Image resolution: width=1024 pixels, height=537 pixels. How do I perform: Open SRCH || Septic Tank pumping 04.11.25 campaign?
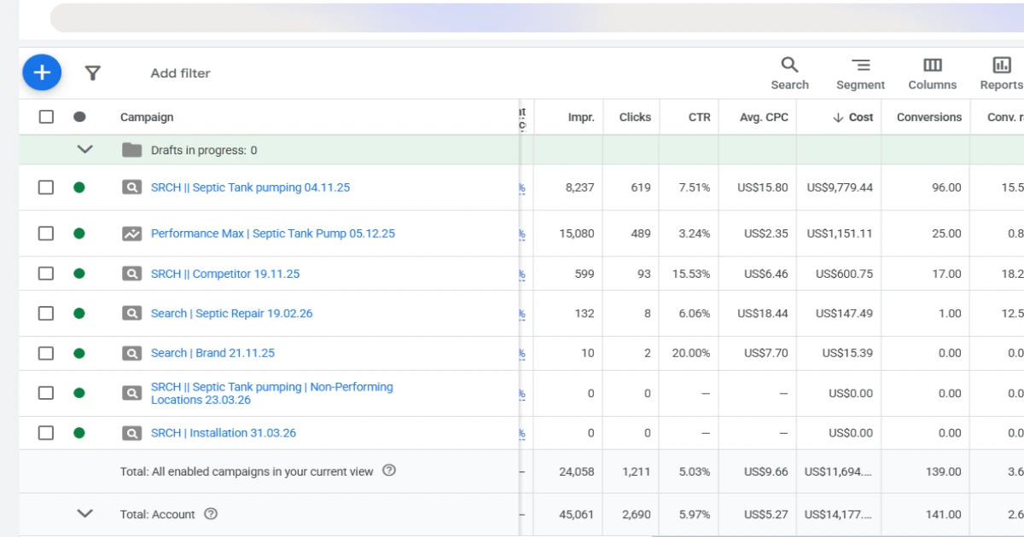[x=250, y=188]
